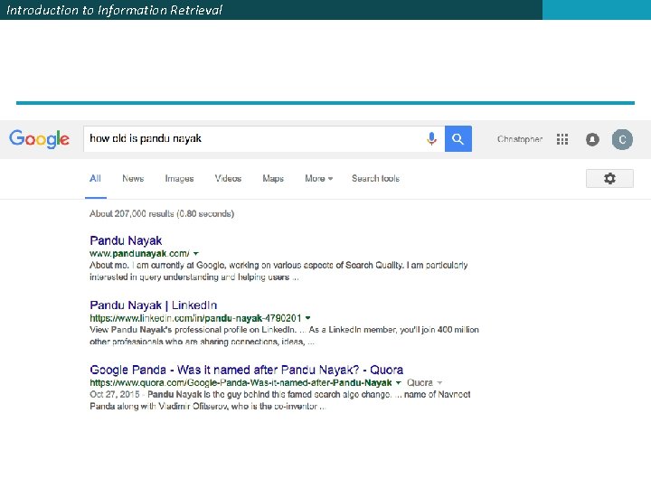This screenshot has height=488, width=651.
Task: Switch to the Videos tab
Action: [x=228, y=178]
